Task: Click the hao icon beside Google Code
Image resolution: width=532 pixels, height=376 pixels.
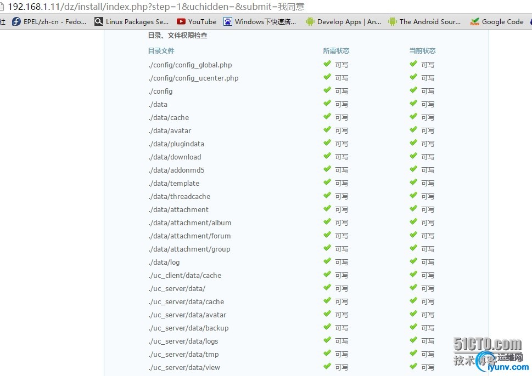Action: click(x=475, y=22)
